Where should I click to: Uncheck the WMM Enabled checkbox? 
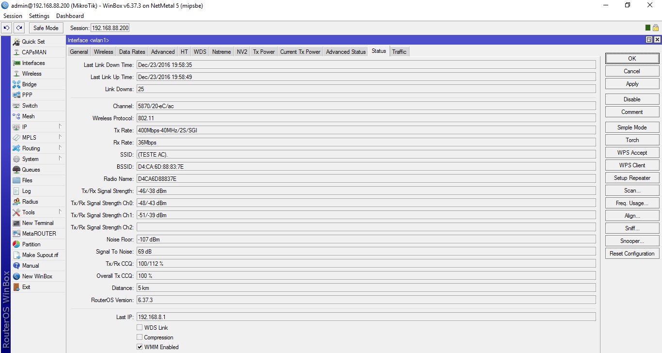[140, 347]
